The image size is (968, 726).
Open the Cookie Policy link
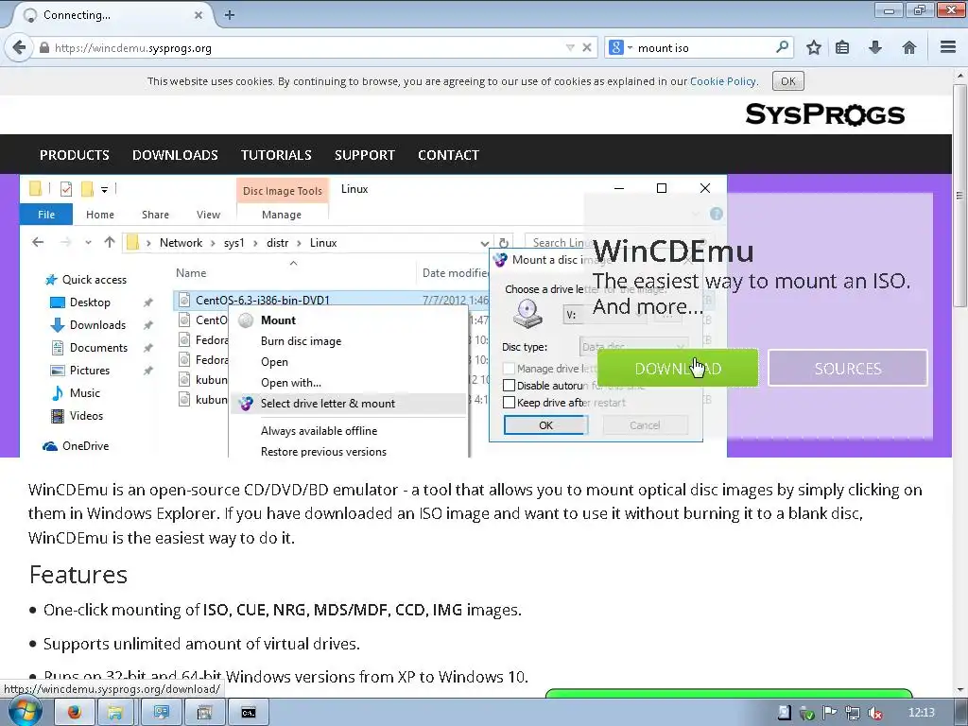coord(722,81)
